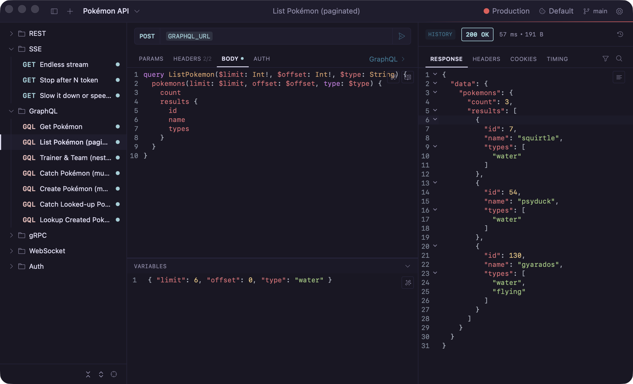Click the HISTORY button

pyautogui.click(x=440, y=34)
